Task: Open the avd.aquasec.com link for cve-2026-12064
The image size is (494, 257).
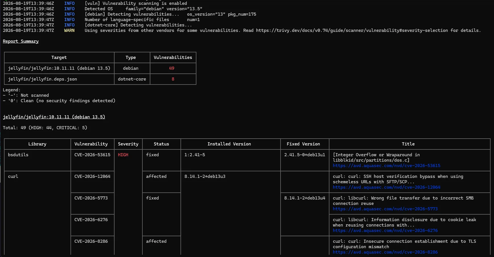Action: pyautogui.click(x=387, y=187)
